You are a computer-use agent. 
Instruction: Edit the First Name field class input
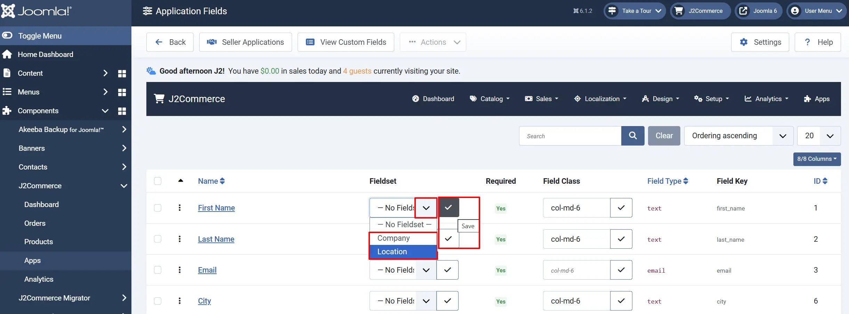click(577, 208)
